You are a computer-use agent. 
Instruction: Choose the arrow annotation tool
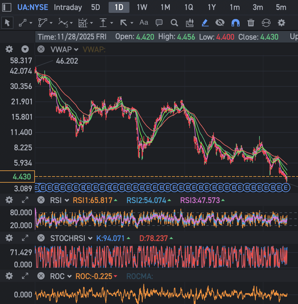click(x=124, y=23)
